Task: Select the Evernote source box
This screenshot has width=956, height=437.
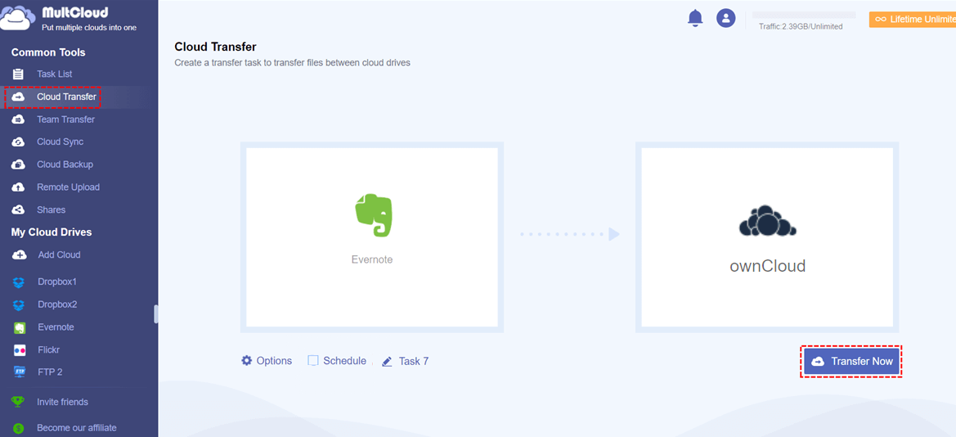Action: click(x=372, y=237)
